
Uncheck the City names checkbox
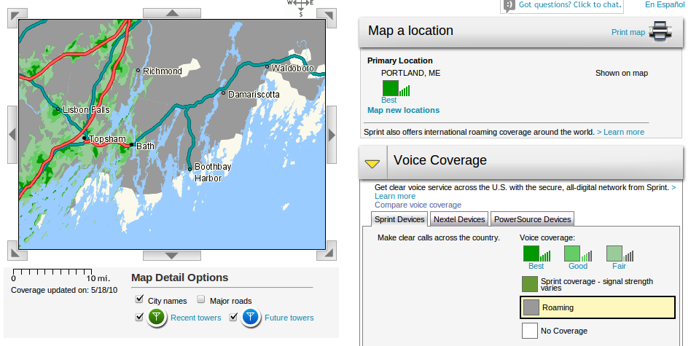(x=139, y=300)
